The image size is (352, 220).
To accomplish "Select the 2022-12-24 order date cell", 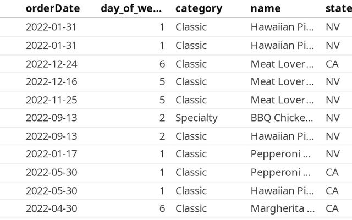I will tap(52, 64).
